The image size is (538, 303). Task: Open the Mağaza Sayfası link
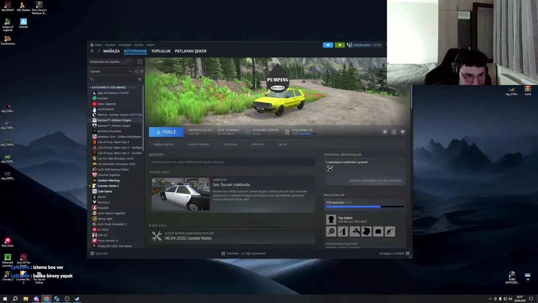(163, 144)
